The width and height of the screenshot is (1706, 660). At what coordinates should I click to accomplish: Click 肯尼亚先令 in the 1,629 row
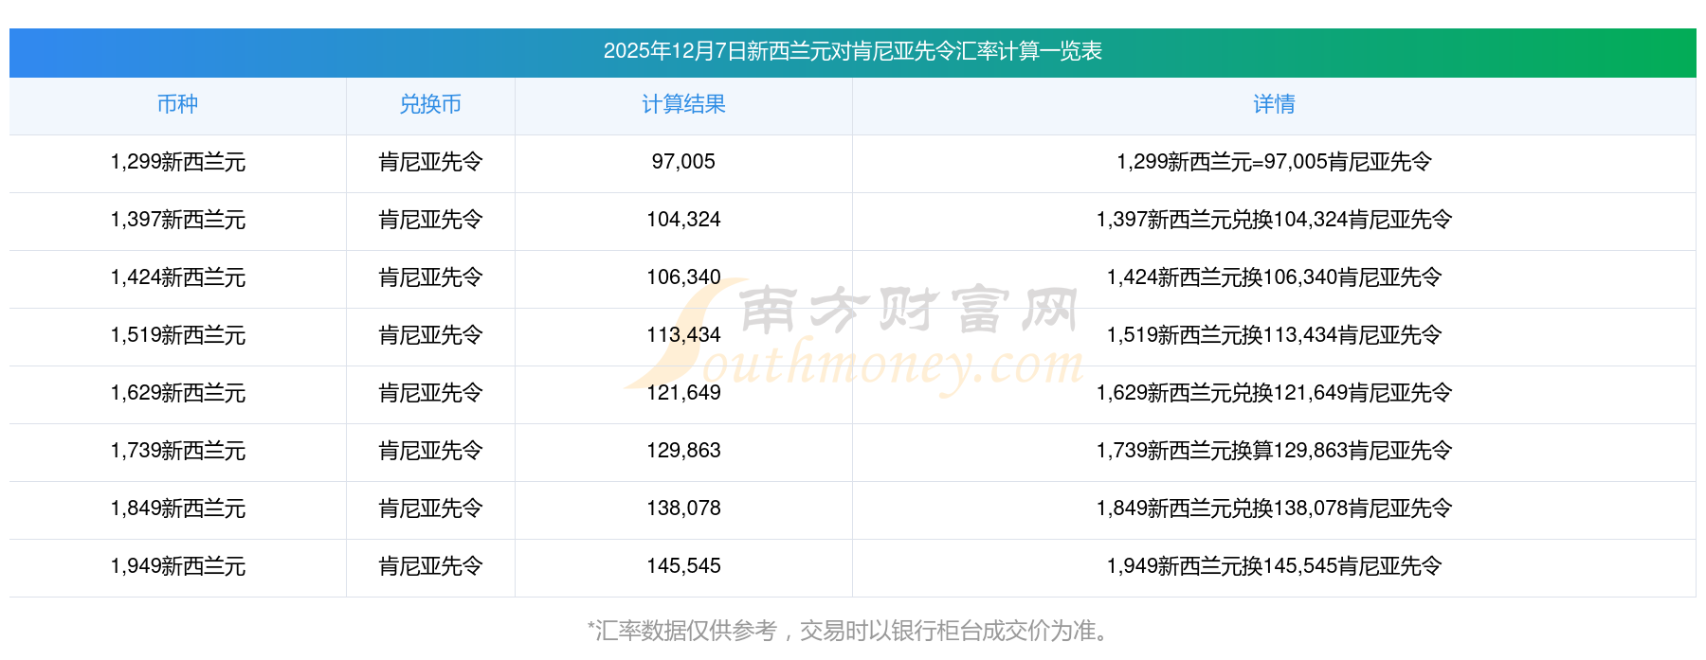click(x=430, y=393)
